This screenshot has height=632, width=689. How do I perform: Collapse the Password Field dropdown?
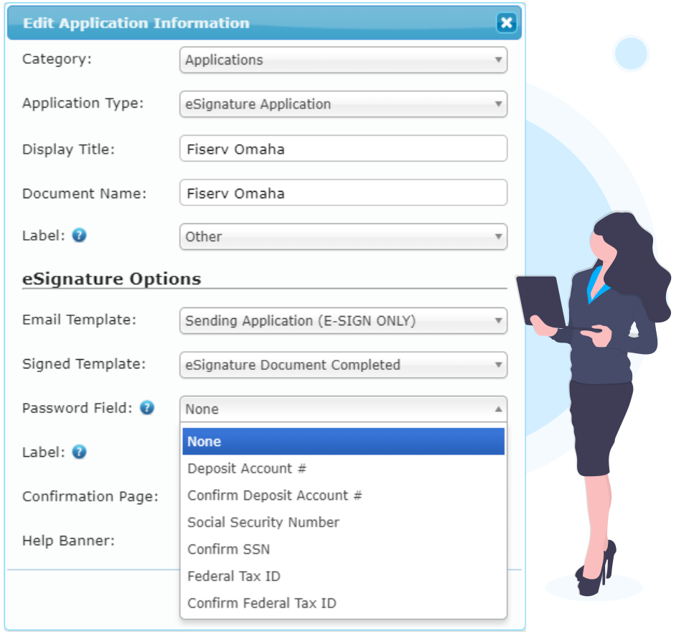click(343, 409)
